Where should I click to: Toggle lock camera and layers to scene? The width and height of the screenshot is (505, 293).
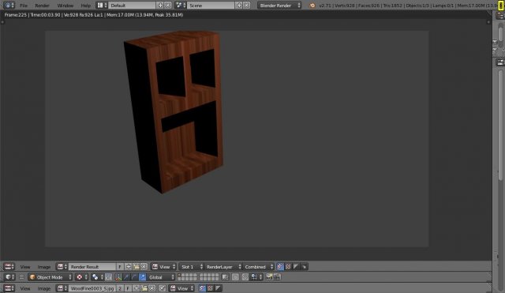(225, 277)
